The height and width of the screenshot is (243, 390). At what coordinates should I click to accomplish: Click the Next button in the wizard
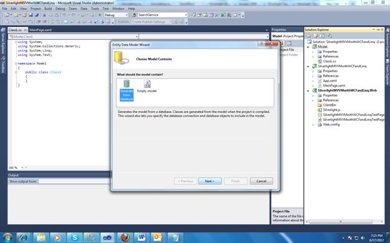point(209,181)
